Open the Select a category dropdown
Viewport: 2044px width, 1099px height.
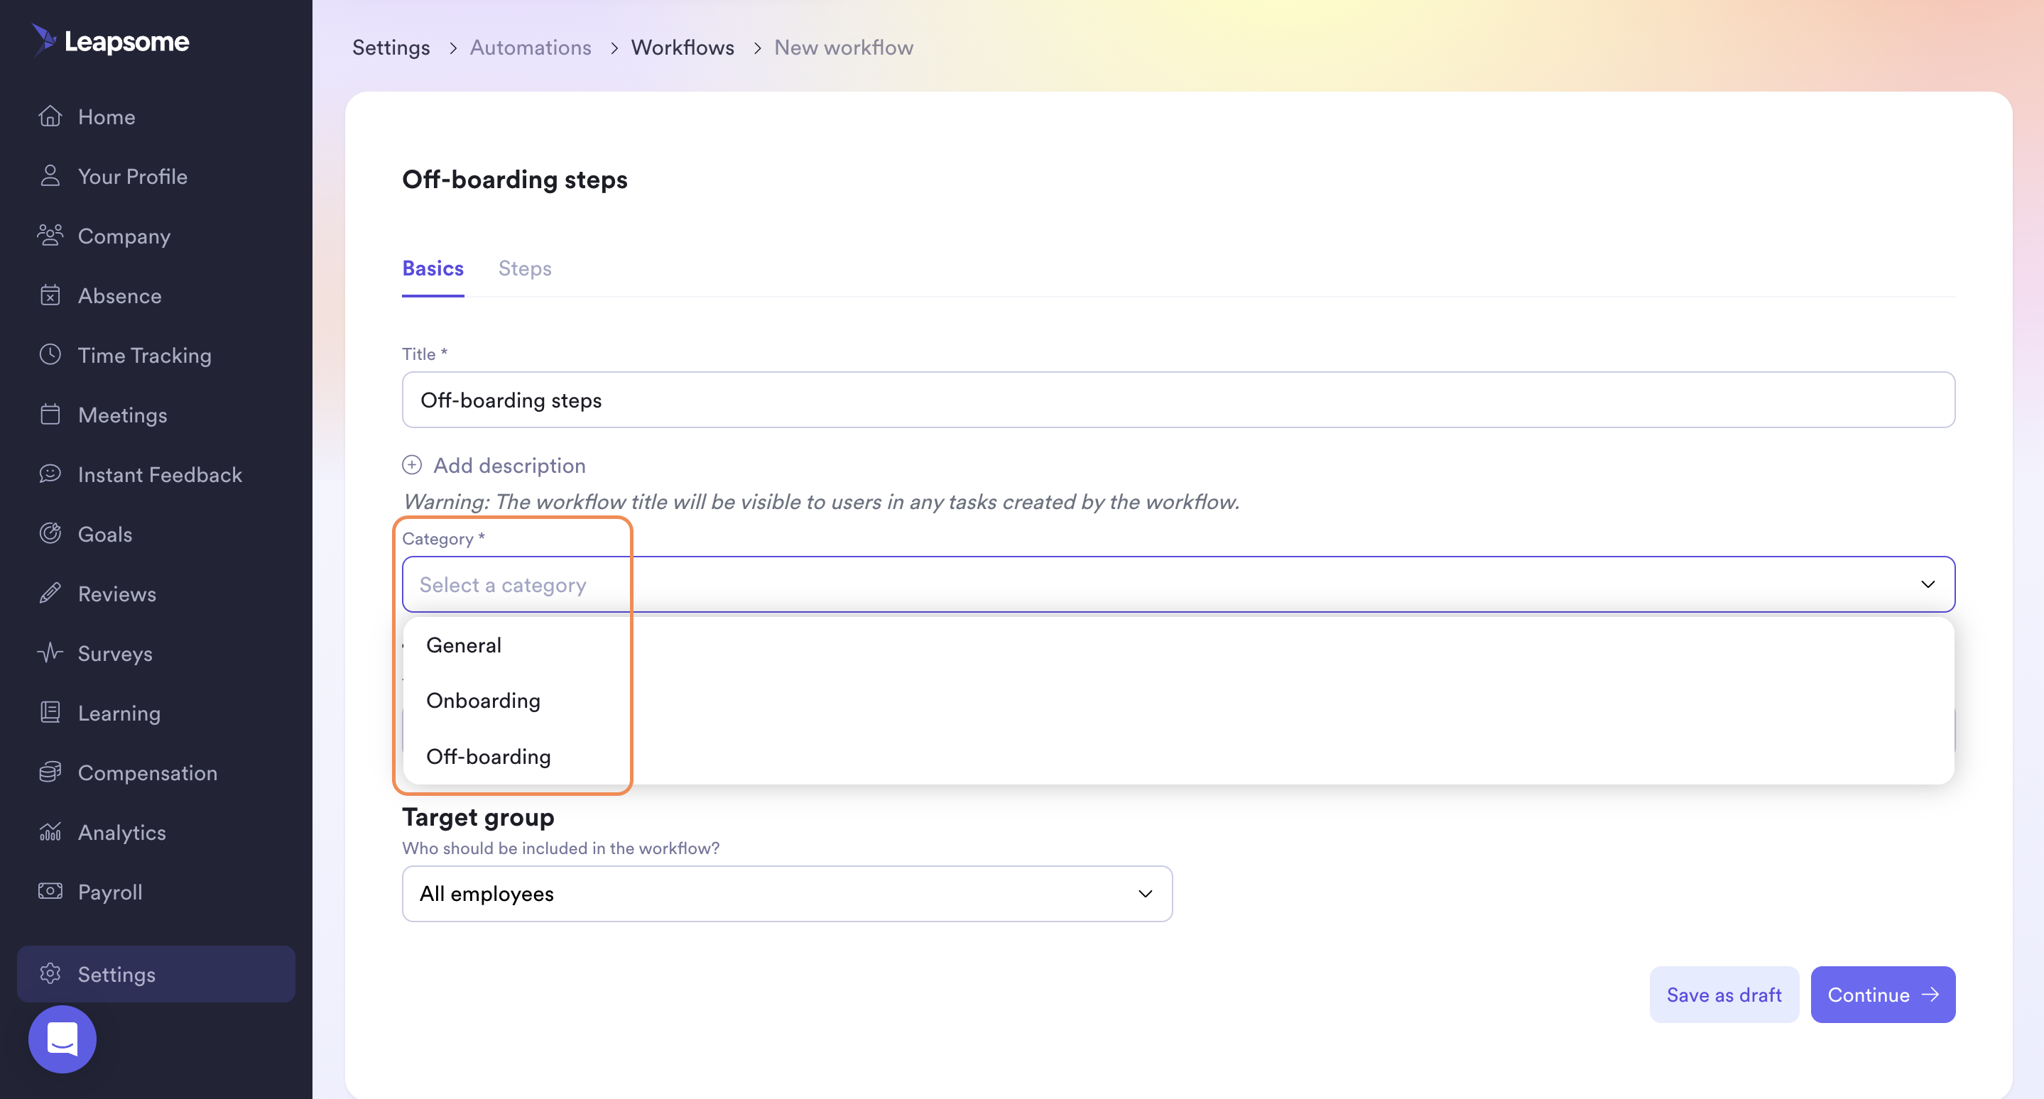click(x=1178, y=584)
